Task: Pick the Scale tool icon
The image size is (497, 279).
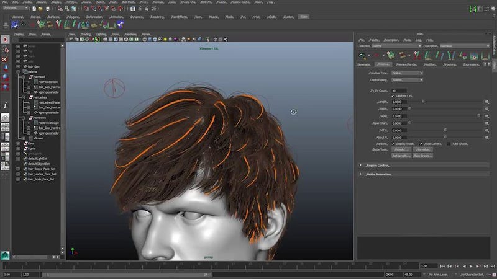Action: pos(5,86)
